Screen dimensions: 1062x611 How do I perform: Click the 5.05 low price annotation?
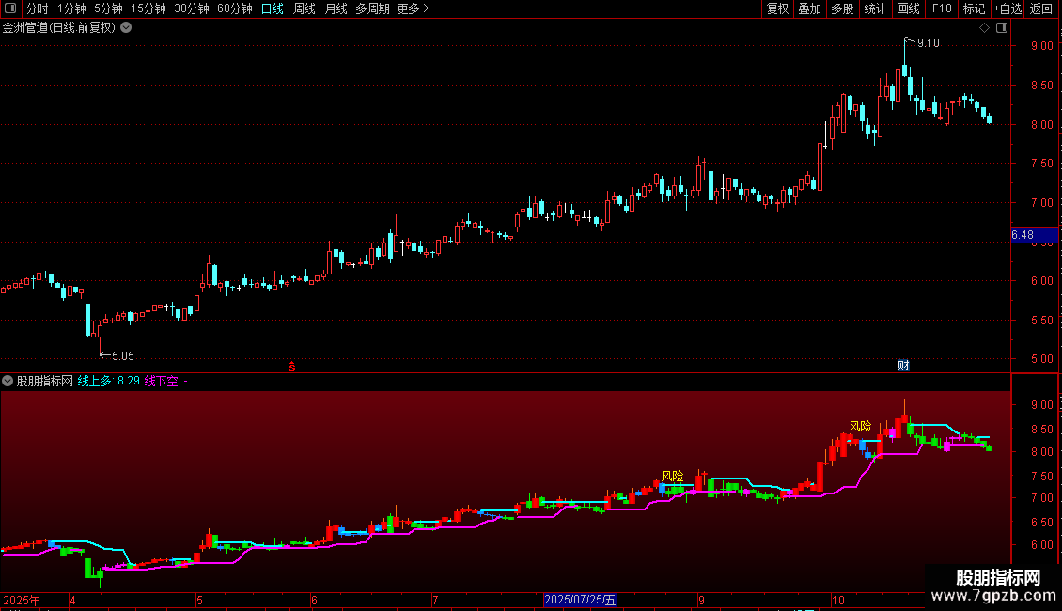[x=122, y=355]
